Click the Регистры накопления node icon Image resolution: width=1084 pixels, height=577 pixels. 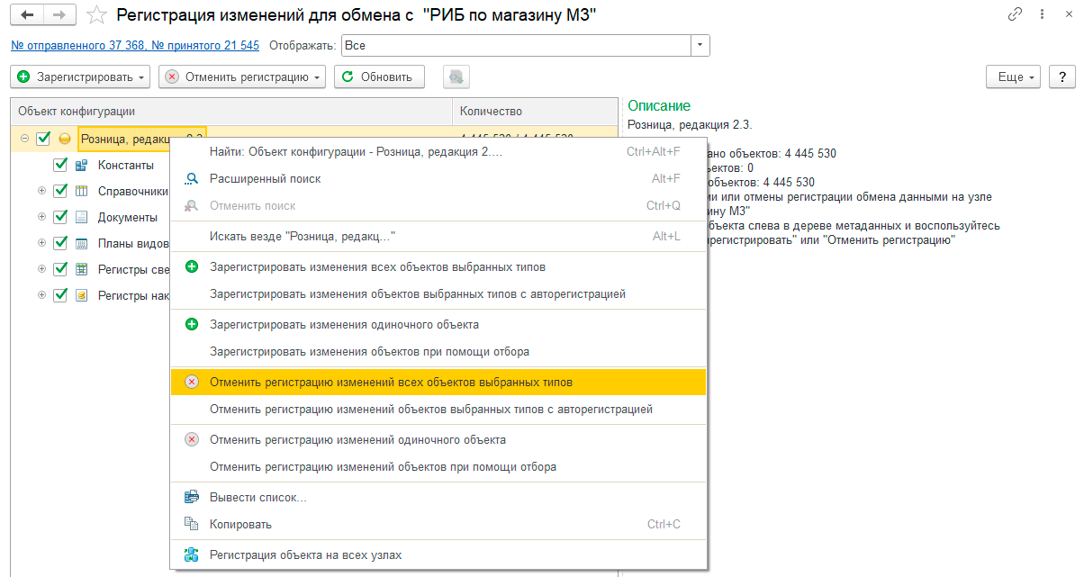coord(81,295)
